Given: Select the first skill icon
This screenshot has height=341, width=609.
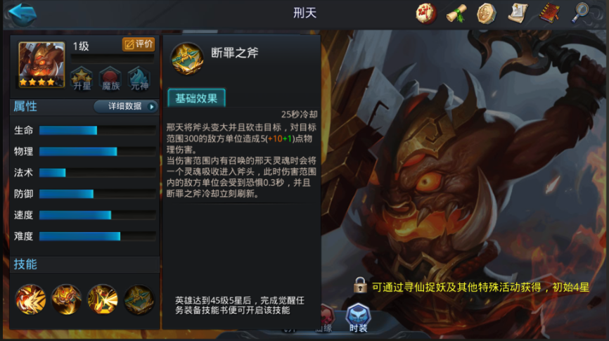Looking at the screenshot, I should tap(31, 300).
